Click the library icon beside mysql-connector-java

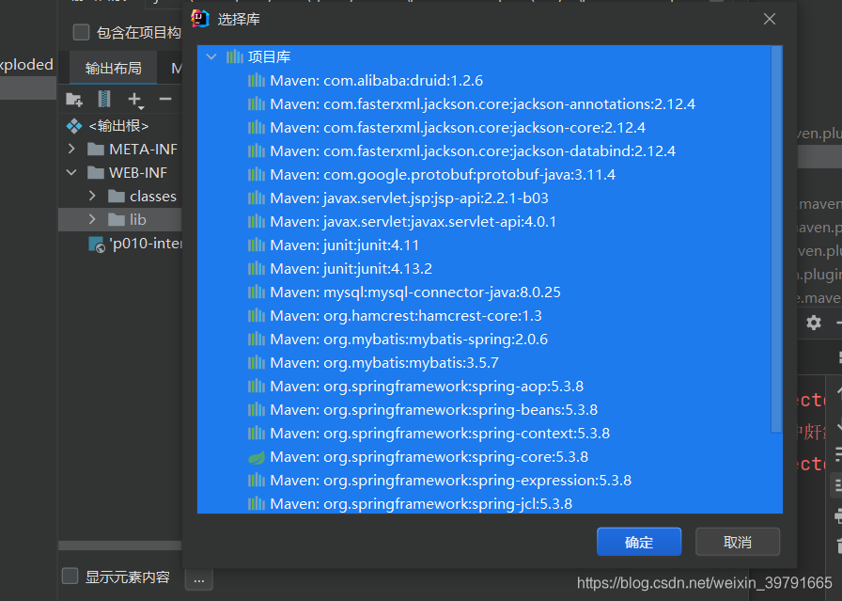point(257,293)
